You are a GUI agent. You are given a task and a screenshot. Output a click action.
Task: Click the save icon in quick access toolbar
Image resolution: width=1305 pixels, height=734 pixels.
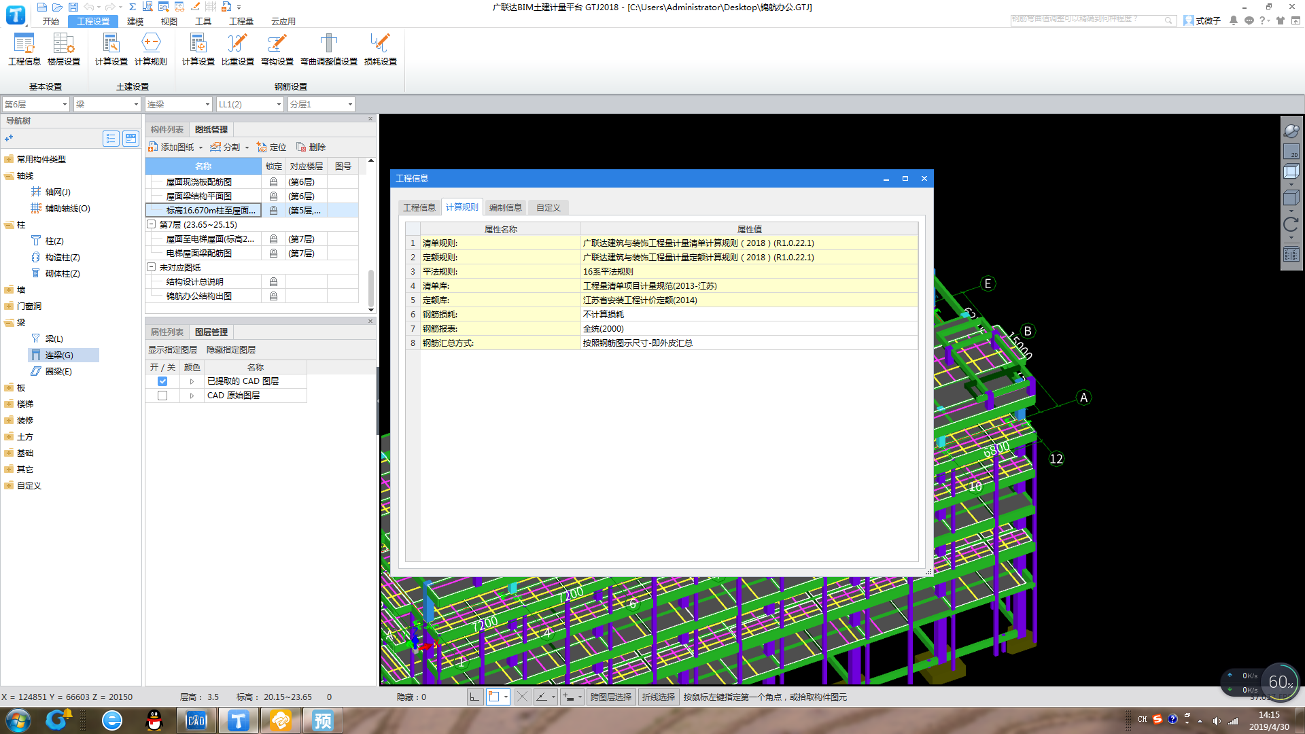(x=73, y=7)
